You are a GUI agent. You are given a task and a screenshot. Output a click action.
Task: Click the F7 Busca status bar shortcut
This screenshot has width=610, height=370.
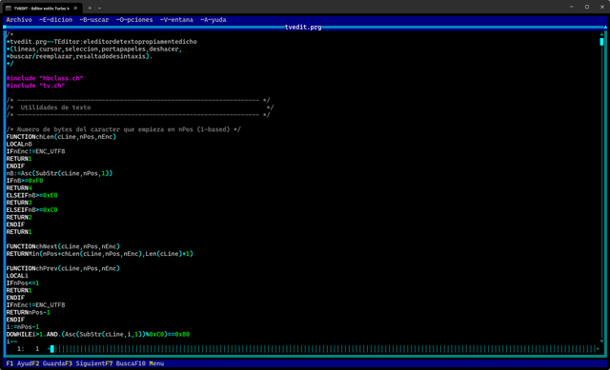click(x=120, y=363)
